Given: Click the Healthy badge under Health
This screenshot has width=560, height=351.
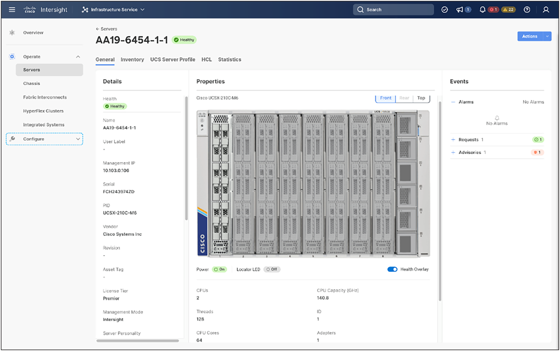Looking at the screenshot, I should [x=115, y=106].
